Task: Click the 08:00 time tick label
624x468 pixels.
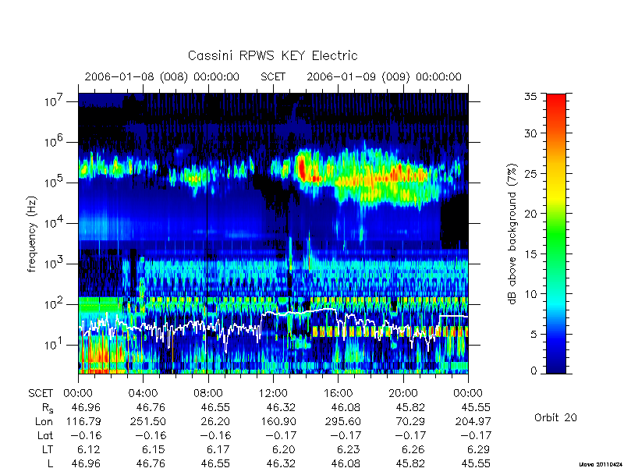Action: click(x=208, y=394)
